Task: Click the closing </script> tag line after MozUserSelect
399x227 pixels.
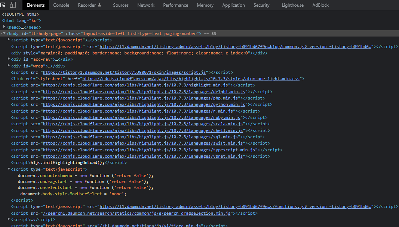Action: click(22, 201)
